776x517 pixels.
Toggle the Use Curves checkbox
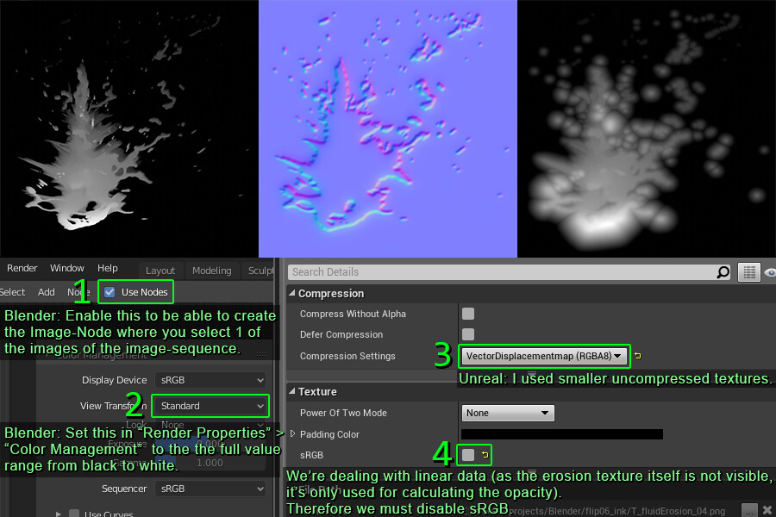(74, 514)
